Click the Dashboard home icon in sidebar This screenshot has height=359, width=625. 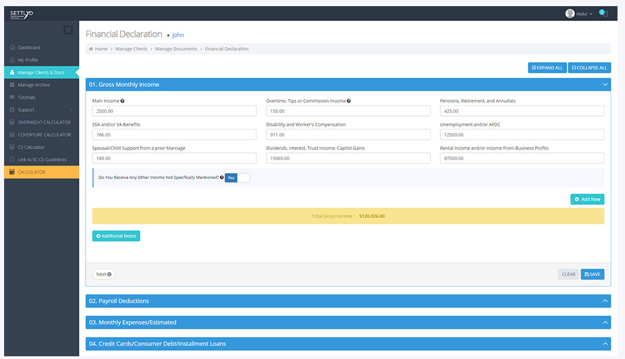point(12,48)
